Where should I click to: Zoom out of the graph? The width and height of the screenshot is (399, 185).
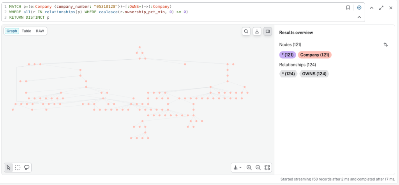click(258, 167)
